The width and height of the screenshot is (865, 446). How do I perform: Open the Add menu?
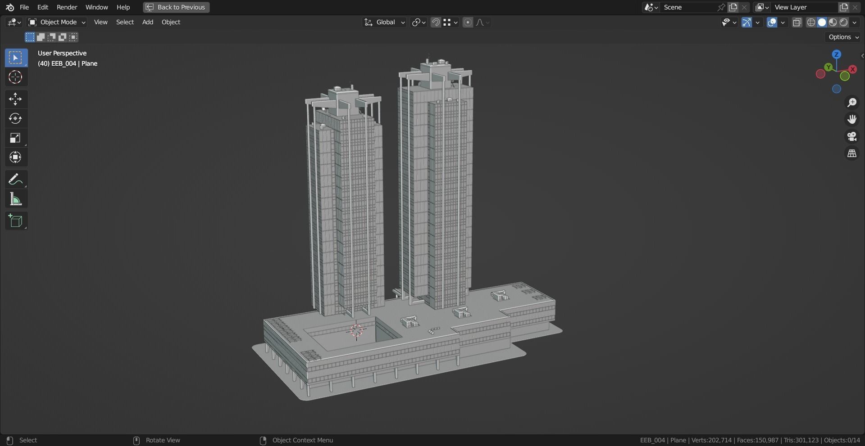[148, 22]
